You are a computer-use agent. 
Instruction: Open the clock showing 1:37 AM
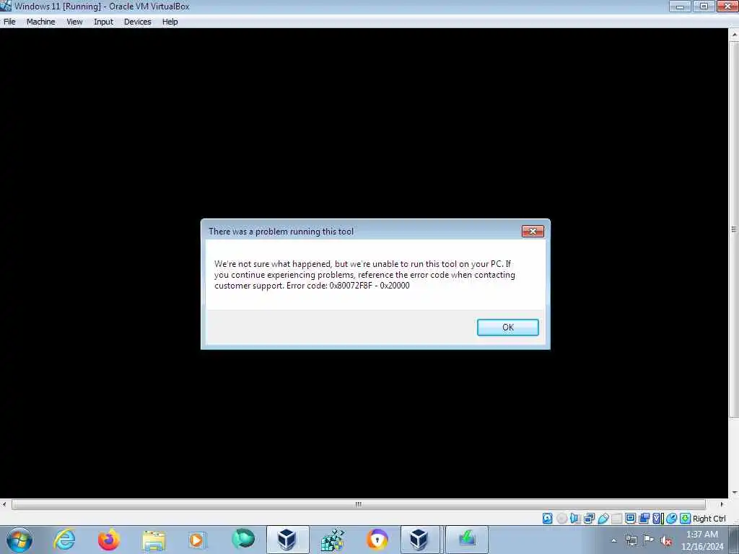point(701,540)
